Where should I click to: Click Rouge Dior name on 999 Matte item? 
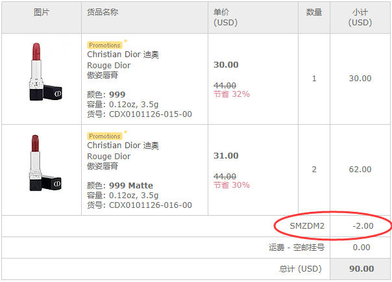(x=109, y=157)
